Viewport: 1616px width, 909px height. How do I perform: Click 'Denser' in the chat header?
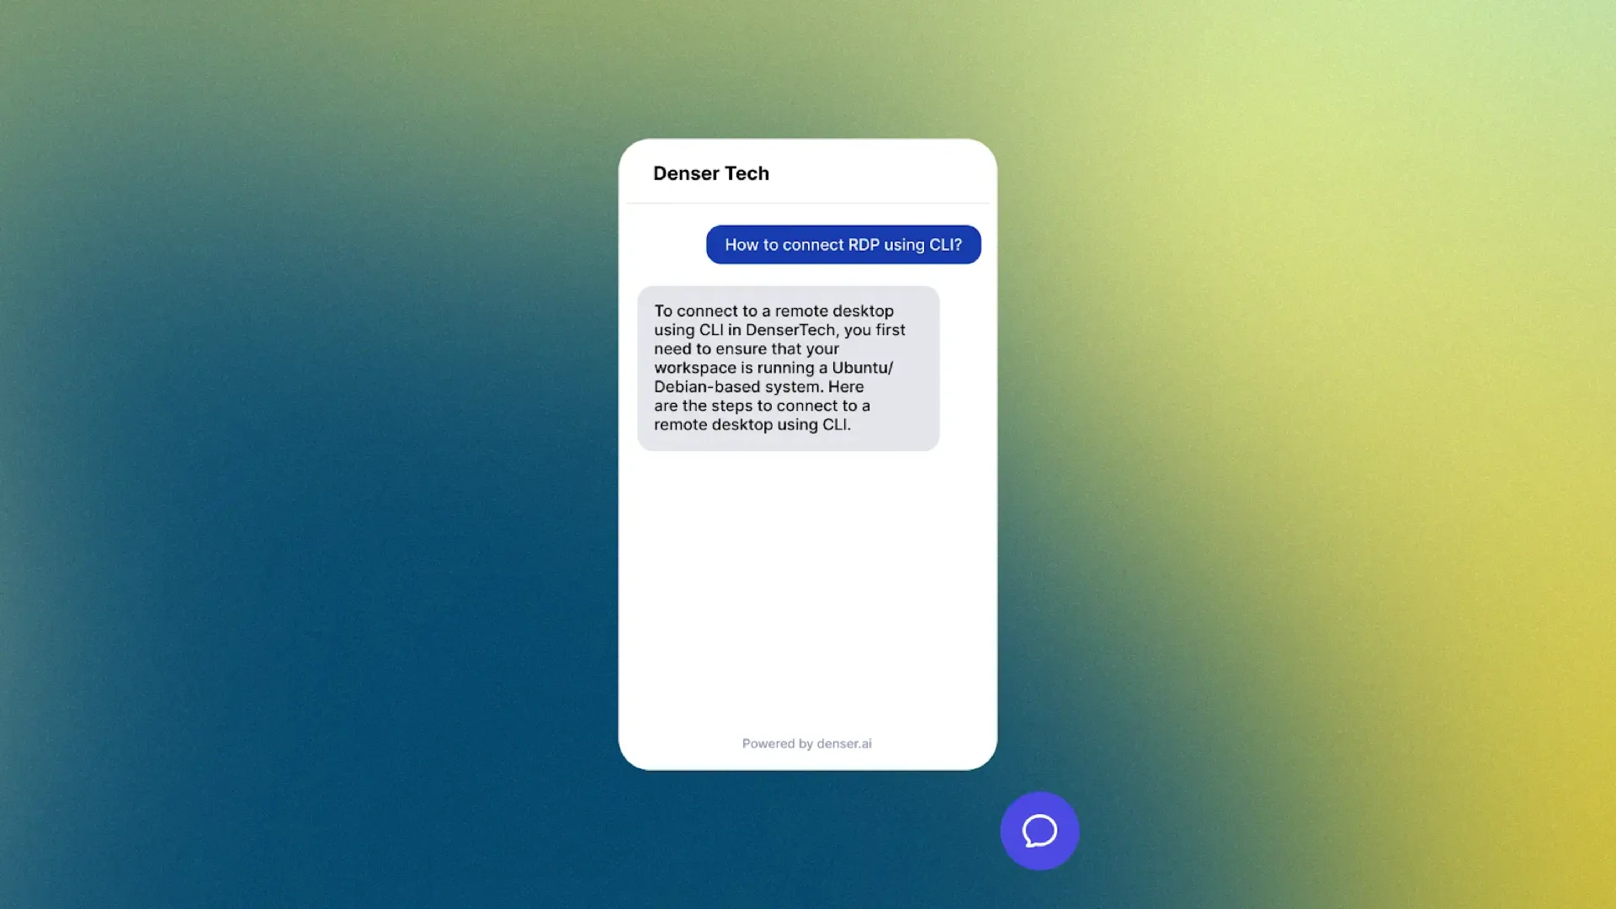click(x=685, y=173)
